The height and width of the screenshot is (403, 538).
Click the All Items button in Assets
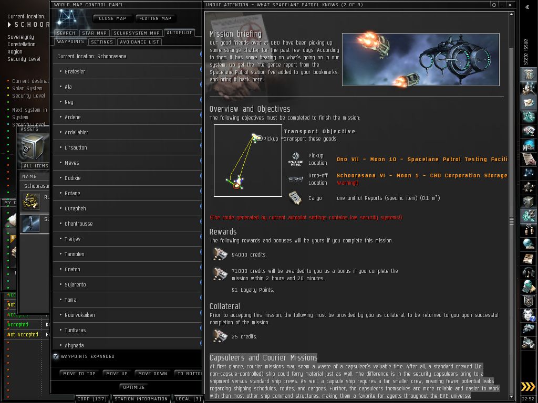coord(36,166)
